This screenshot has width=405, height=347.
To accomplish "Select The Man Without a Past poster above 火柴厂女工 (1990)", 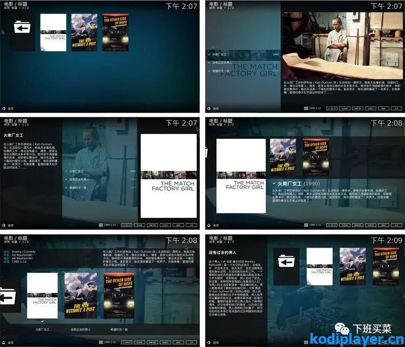I will 283,157.
